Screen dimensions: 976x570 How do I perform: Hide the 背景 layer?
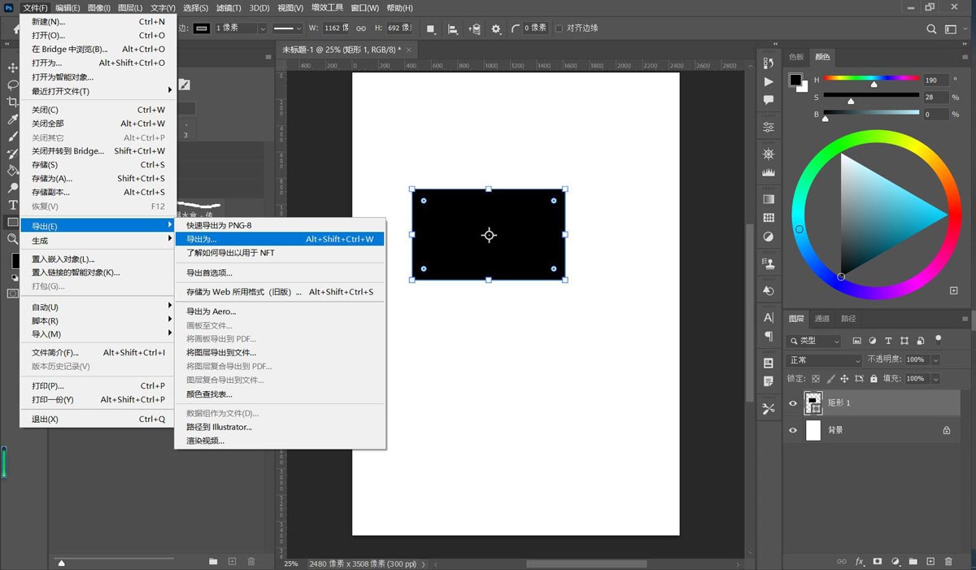pos(793,430)
